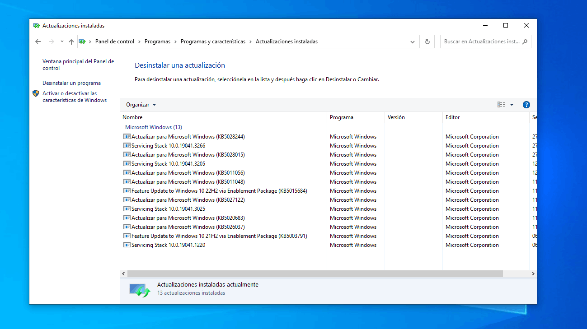
Task: Go back with the left arrow button
Action: [38, 42]
